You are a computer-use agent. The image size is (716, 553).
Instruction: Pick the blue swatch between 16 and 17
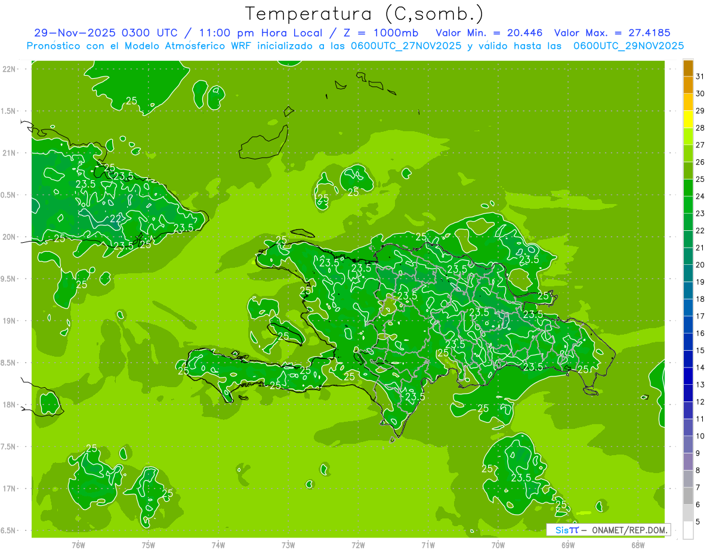(x=688, y=325)
